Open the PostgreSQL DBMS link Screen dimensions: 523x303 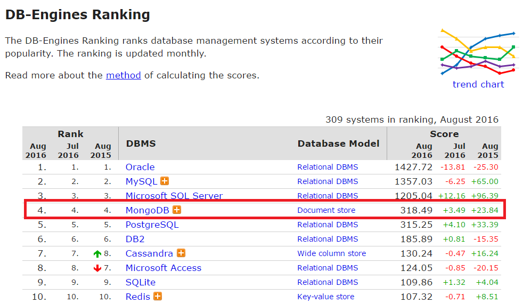tap(152, 225)
